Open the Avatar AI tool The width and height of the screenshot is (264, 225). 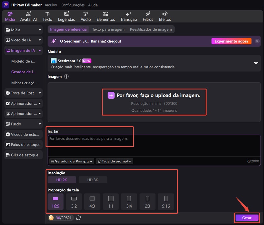tap(28, 16)
